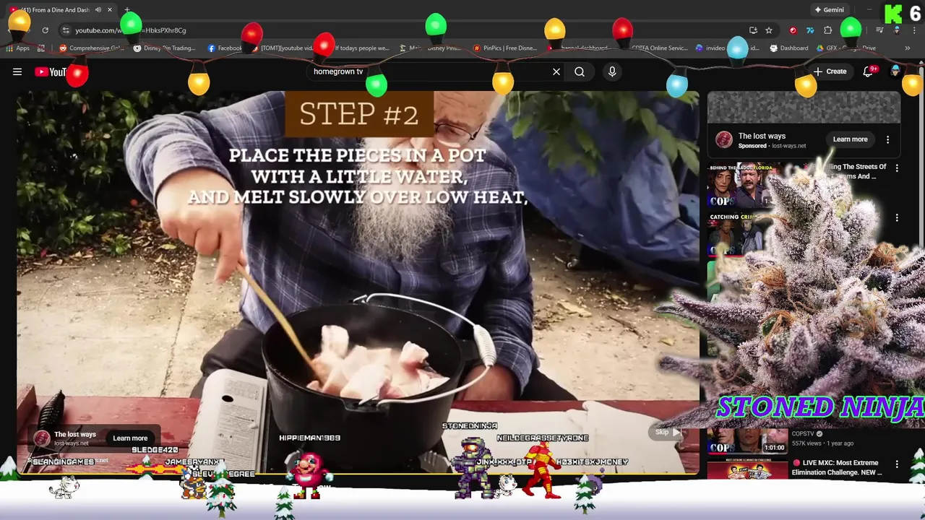925x520 pixels.
Task: Open the Dashboard bookmark
Action: point(789,48)
